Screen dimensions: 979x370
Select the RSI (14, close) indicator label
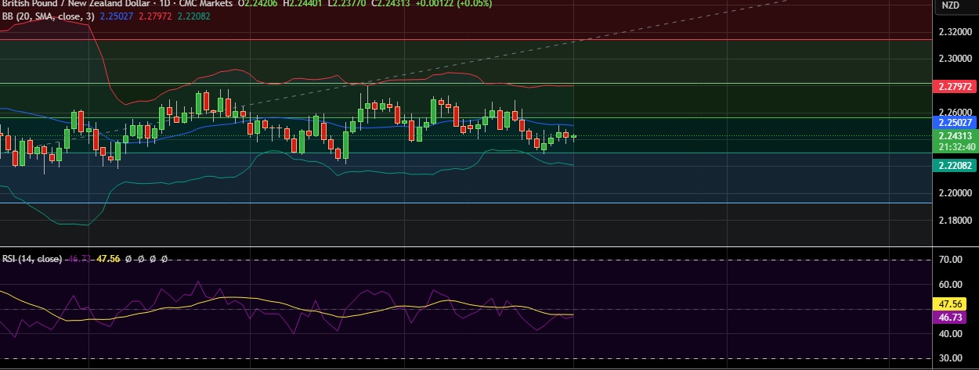click(x=31, y=258)
